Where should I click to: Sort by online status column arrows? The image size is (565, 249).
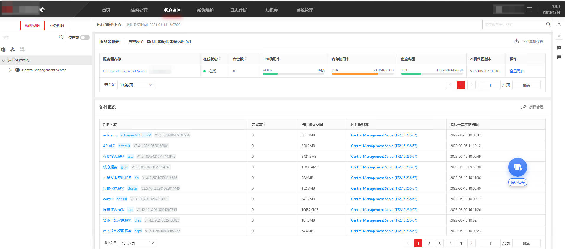[x=220, y=59]
